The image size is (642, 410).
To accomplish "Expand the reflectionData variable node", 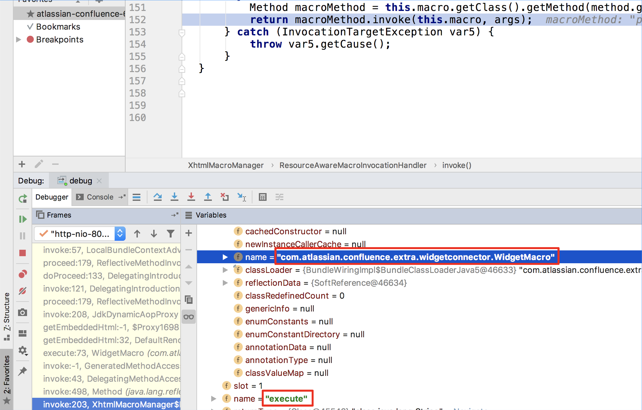I will pos(225,283).
